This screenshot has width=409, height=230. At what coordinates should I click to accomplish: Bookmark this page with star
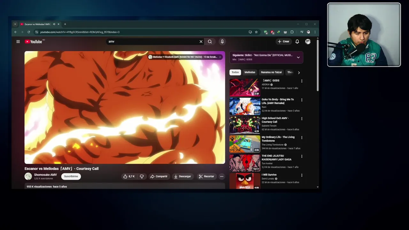[x=256, y=32]
